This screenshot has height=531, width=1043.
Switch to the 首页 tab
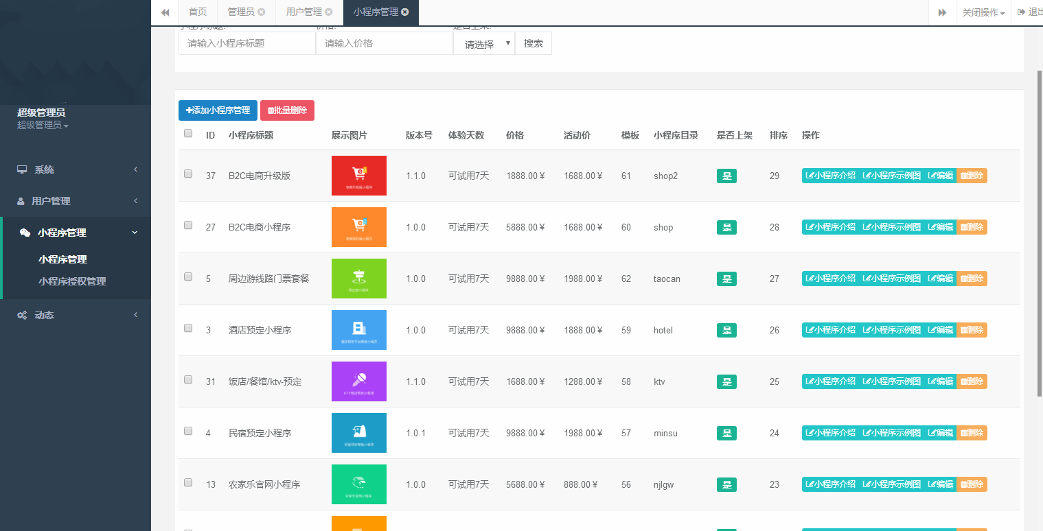(198, 12)
